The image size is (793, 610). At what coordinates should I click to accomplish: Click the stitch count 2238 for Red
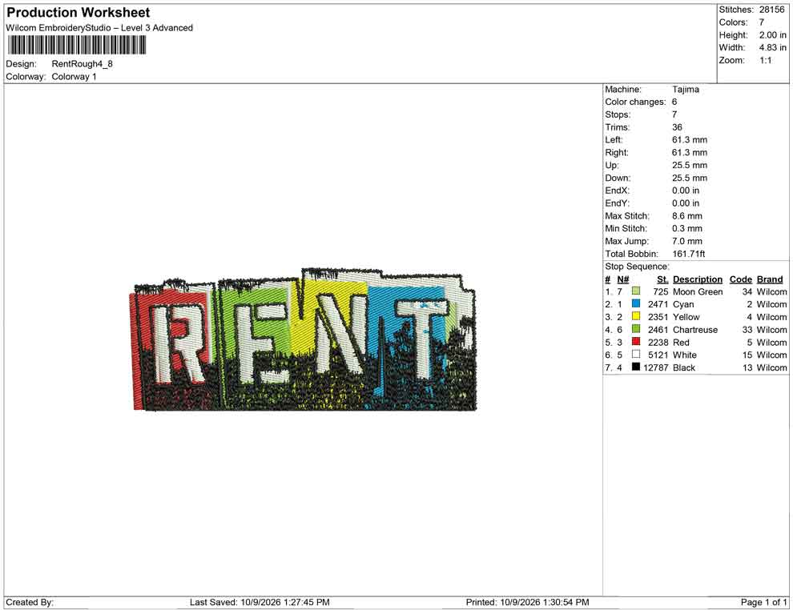pos(658,342)
